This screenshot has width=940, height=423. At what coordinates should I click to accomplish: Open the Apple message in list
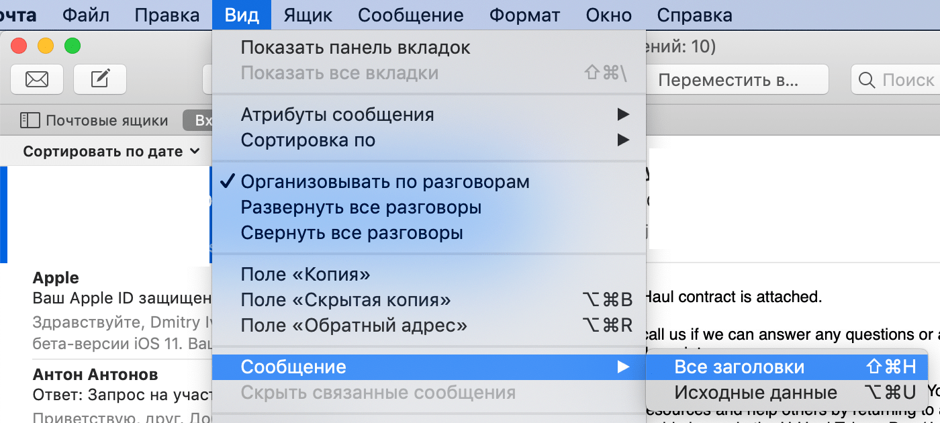(x=121, y=310)
